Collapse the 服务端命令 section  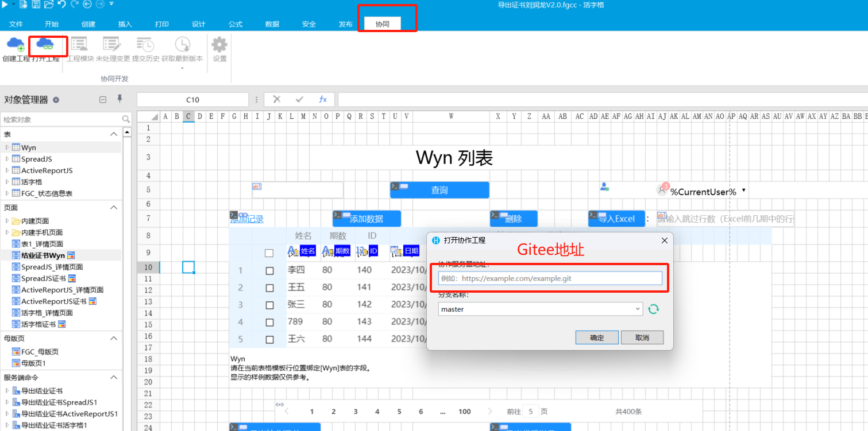coord(113,377)
